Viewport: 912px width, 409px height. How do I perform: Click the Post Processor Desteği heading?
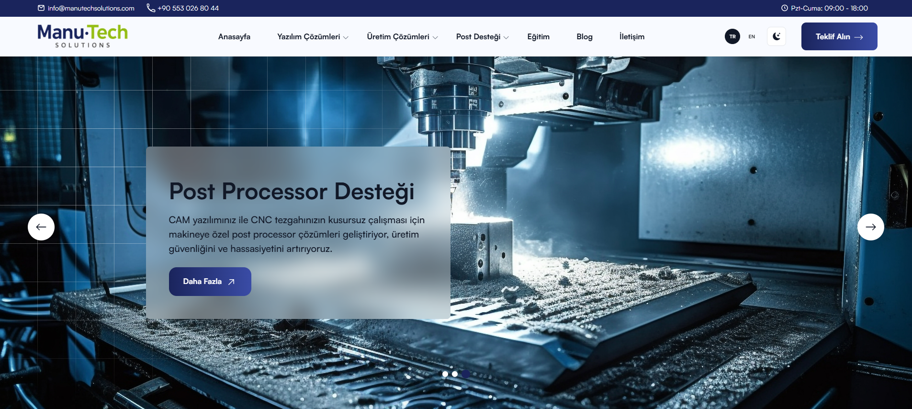(292, 192)
